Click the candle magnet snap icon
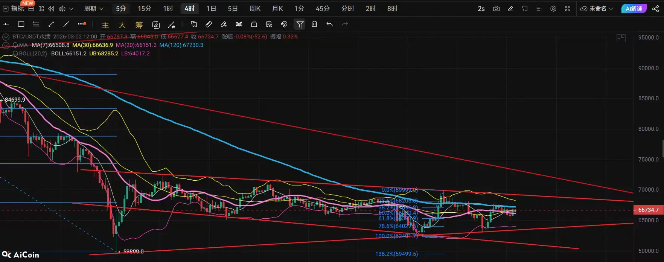The width and height of the screenshot is (664, 262). click(x=239, y=24)
